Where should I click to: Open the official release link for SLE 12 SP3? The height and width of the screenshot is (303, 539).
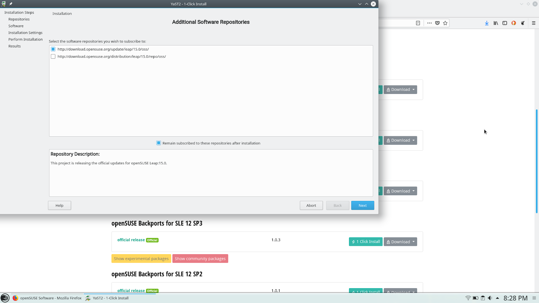pyautogui.click(x=131, y=240)
